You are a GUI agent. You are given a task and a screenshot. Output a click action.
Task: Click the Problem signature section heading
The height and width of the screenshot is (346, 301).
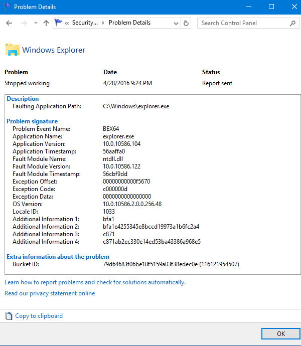tap(32, 121)
